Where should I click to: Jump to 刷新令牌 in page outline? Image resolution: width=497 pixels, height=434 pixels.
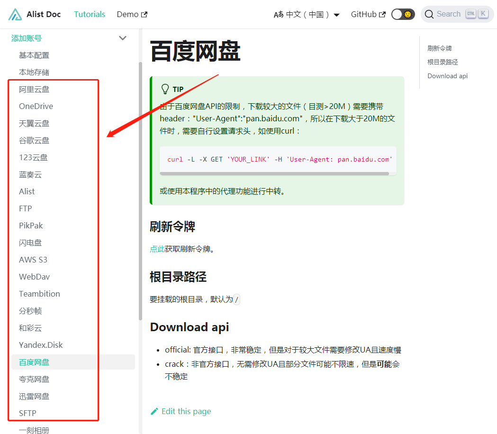point(439,48)
